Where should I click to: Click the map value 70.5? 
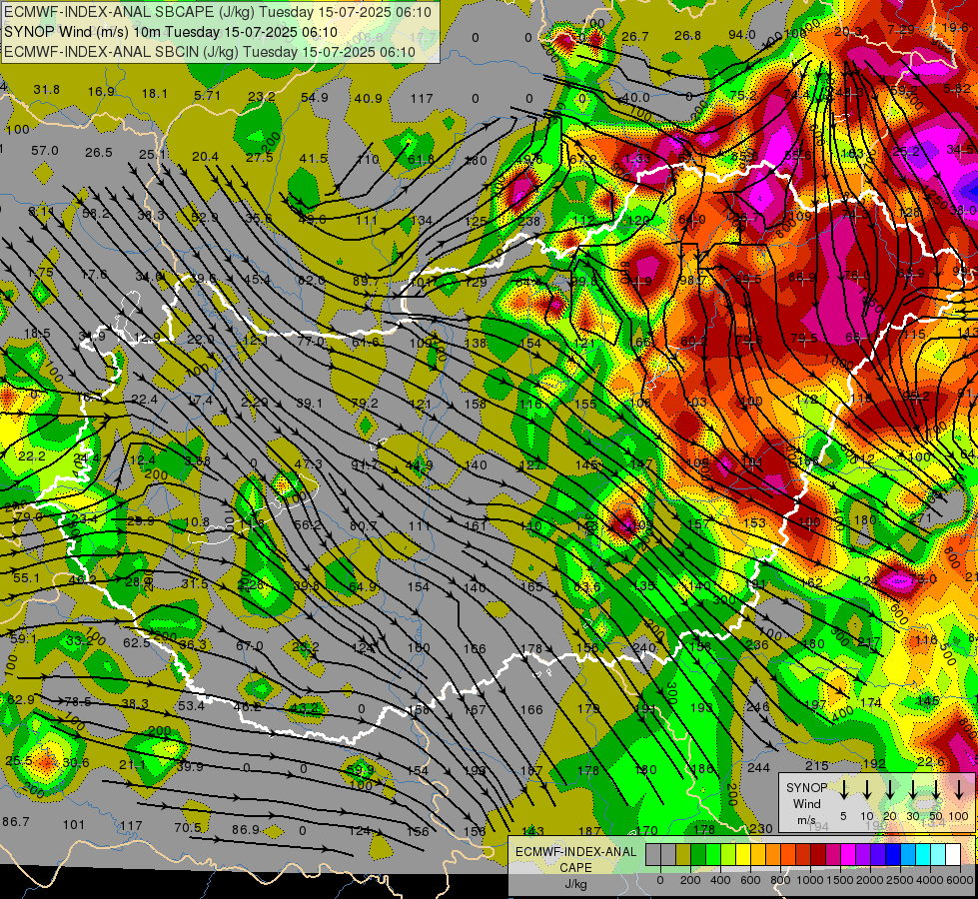point(188,828)
